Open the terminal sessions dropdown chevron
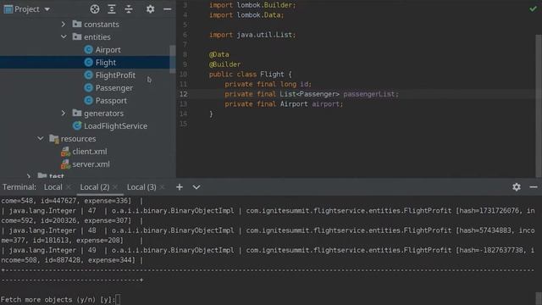The height and width of the screenshot is (305, 542). pos(196,187)
